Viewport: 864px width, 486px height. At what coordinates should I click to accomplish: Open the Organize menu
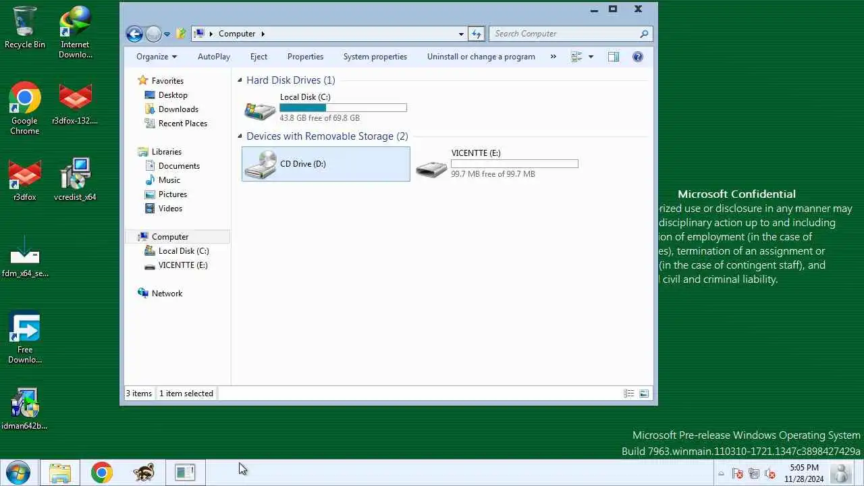157,57
